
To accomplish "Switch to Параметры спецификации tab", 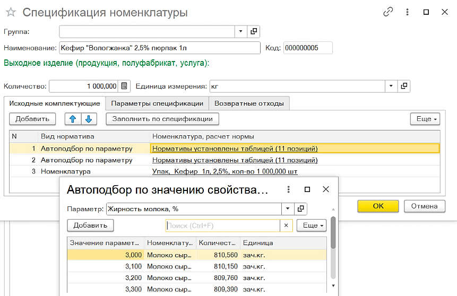I will 157,103.
